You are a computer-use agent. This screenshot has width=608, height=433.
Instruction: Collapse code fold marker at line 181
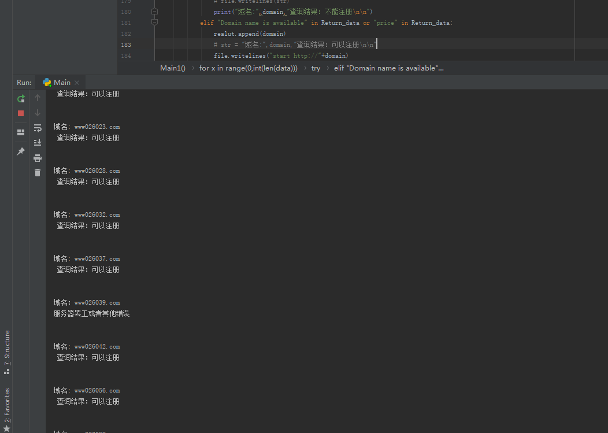154,23
